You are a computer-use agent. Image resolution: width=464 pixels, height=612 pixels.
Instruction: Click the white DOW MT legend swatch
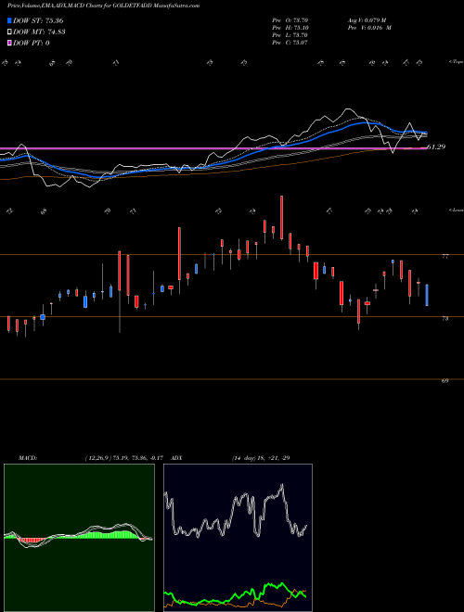coord(10,32)
